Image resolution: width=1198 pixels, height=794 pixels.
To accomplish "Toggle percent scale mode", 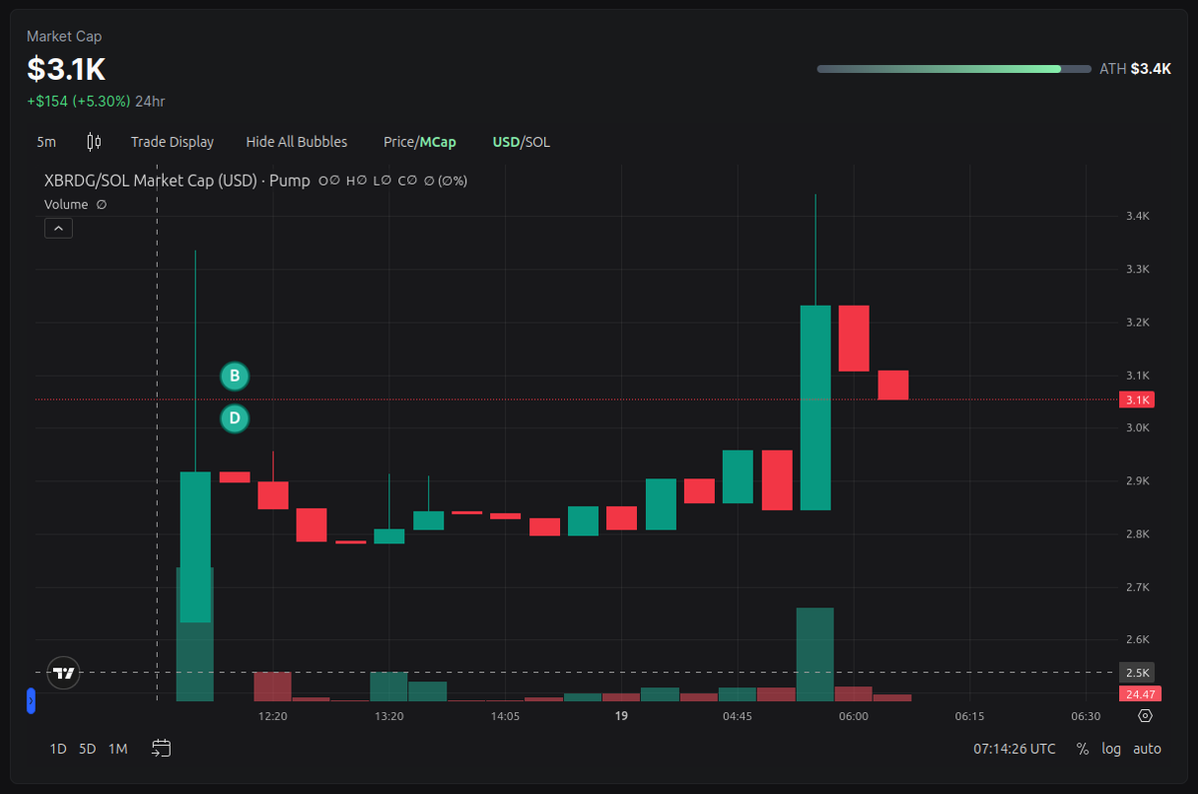I will [x=1082, y=748].
